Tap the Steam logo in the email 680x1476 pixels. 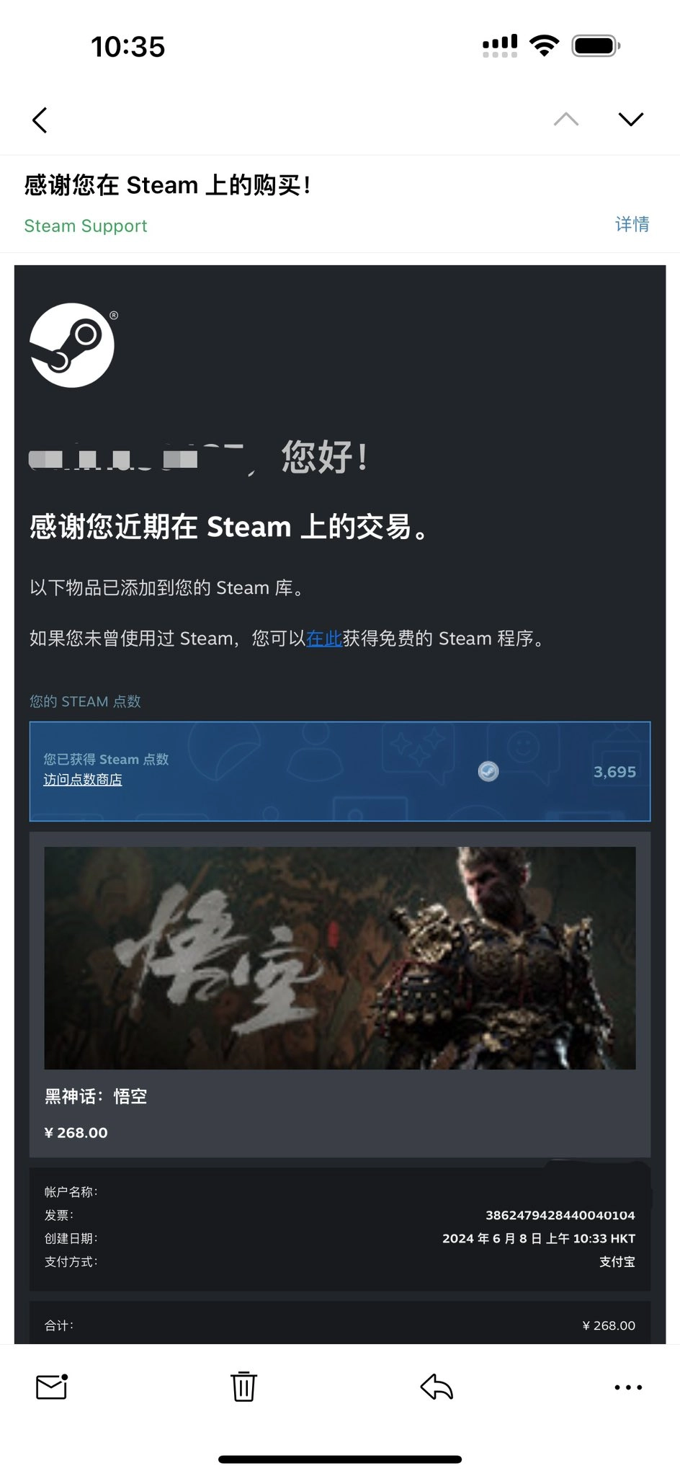tap(72, 345)
